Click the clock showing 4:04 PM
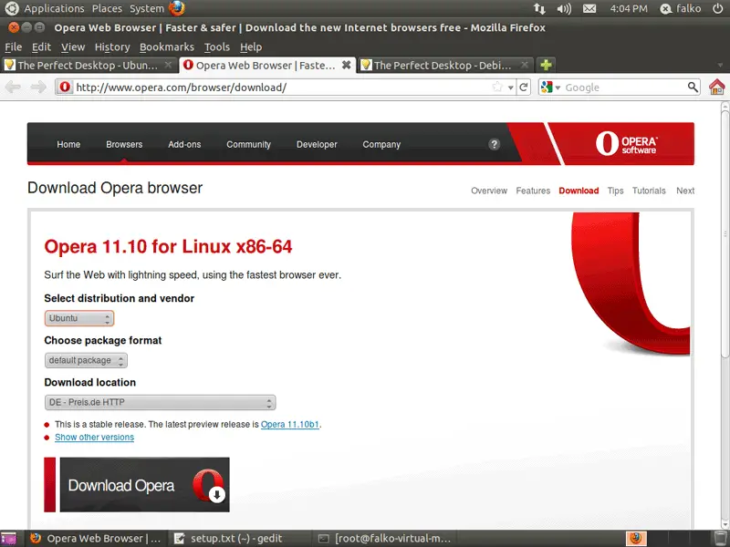730x547 pixels. click(x=629, y=8)
